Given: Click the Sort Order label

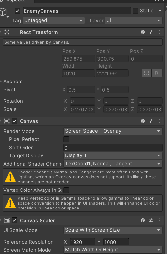Looking at the screenshot, I should (21, 148).
